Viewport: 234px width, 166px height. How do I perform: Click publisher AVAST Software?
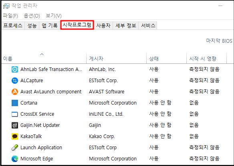point(107,92)
